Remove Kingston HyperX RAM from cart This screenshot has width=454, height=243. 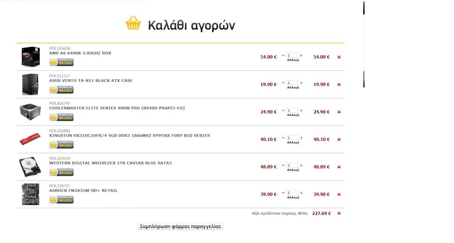coord(339,139)
